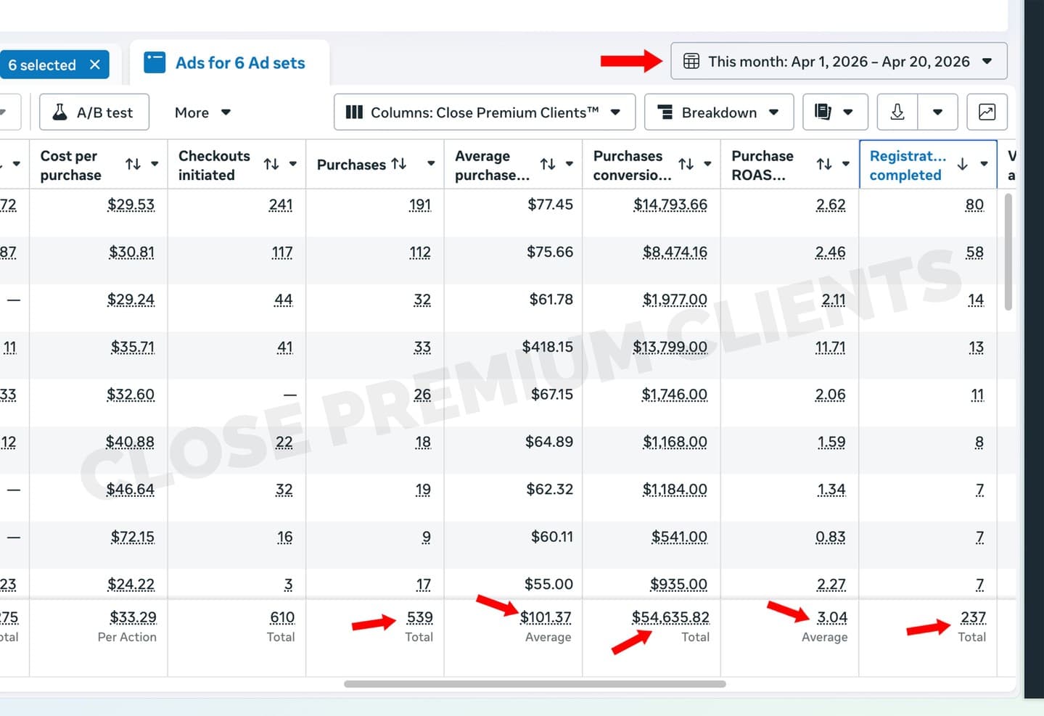Click the $101.37 average purchase total
Screen dimensions: 1044x716
(x=546, y=617)
